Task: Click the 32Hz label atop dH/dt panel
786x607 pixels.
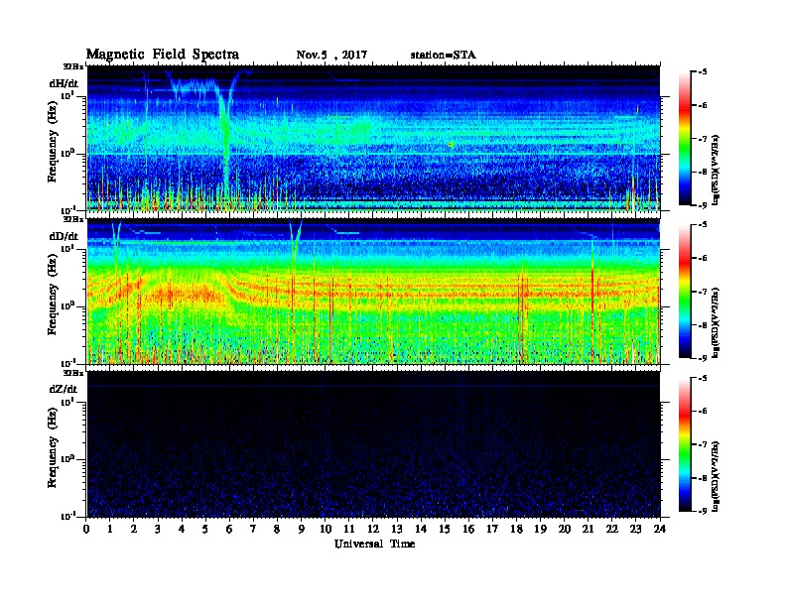Action: [x=73, y=66]
